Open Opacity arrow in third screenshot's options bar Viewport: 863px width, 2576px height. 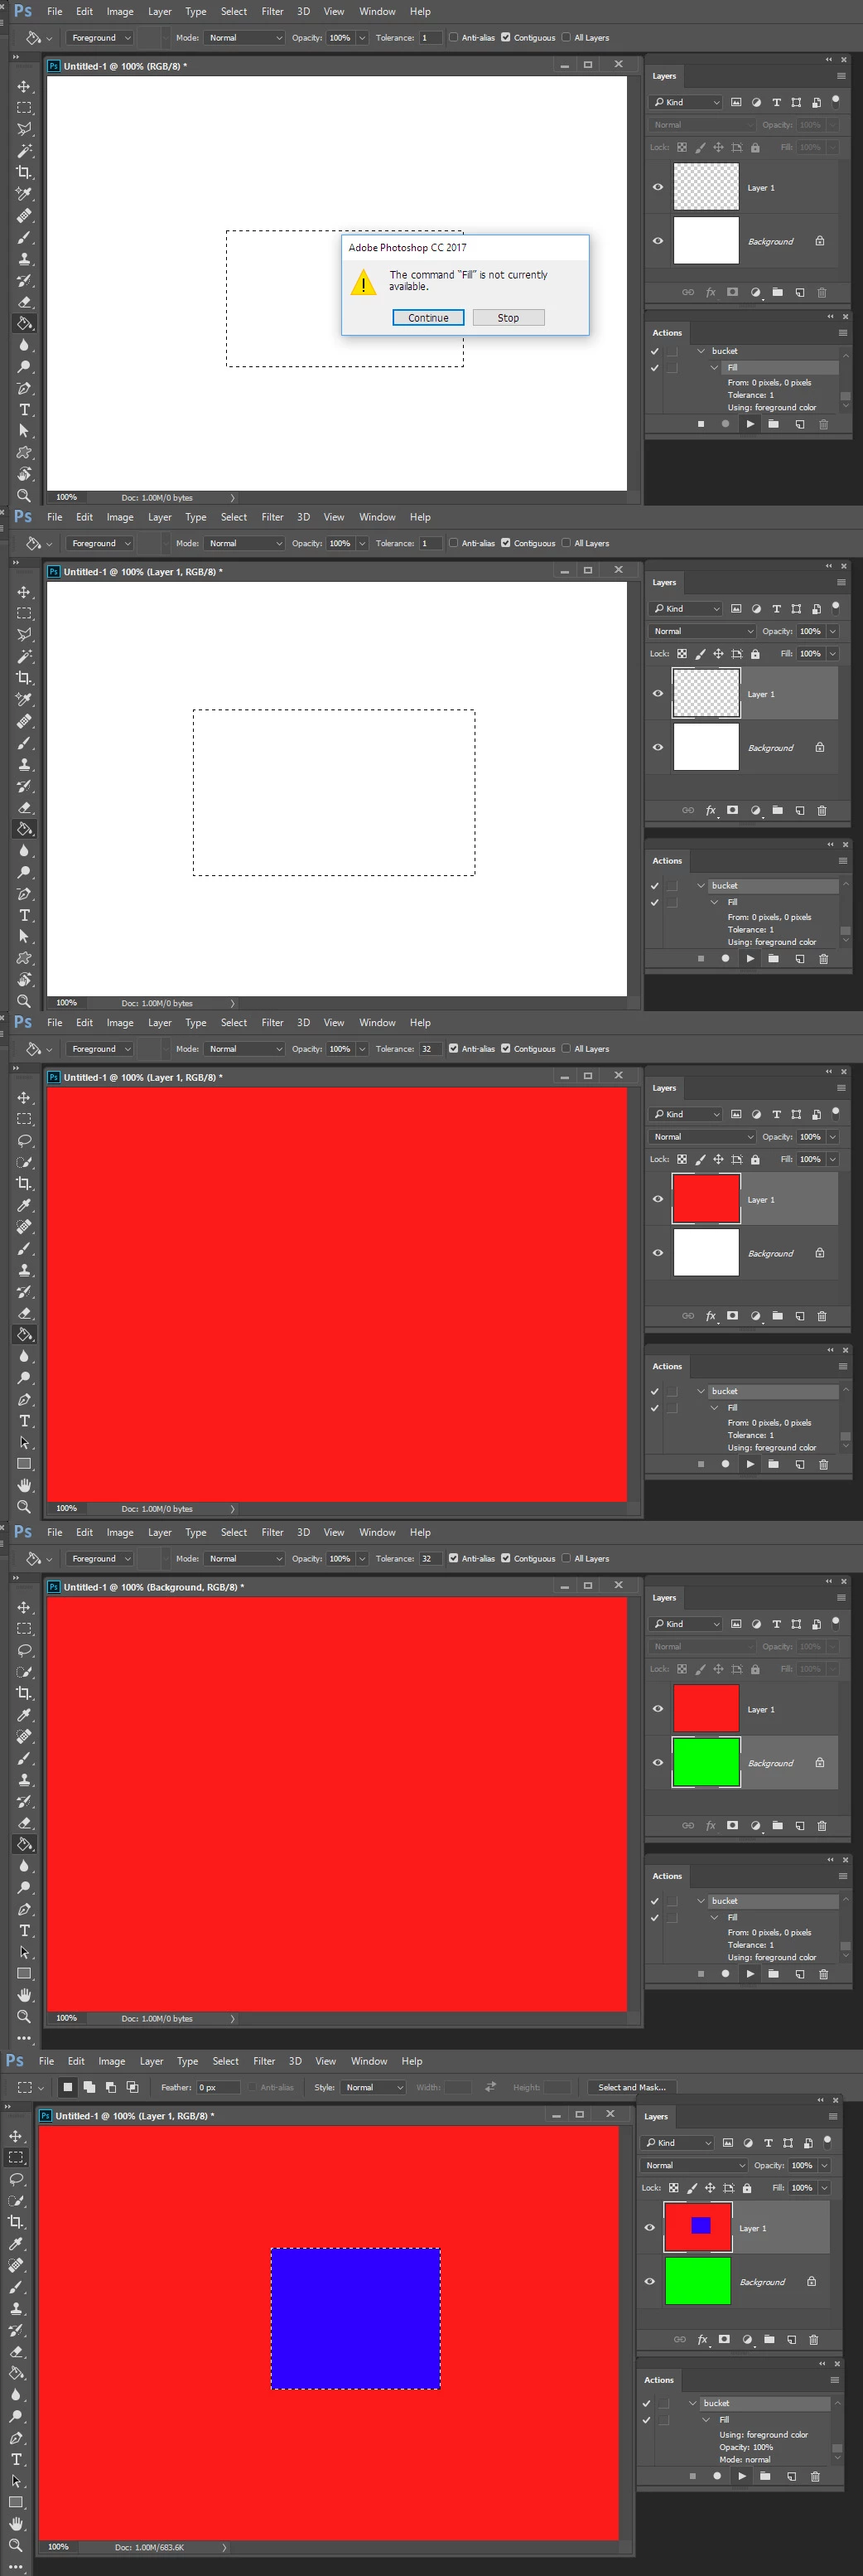(362, 1049)
